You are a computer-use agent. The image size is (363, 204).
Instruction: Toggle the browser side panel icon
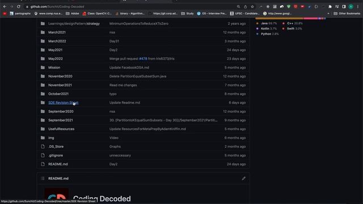click(344, 7)
